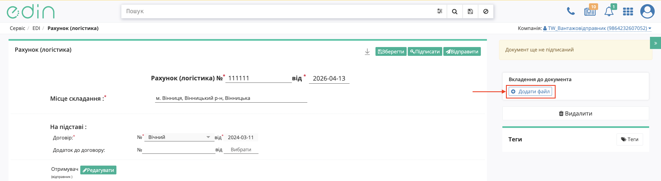Clear search with the cancel icon
This screenshot has height=181, width=661.
[x=486, y=11]
